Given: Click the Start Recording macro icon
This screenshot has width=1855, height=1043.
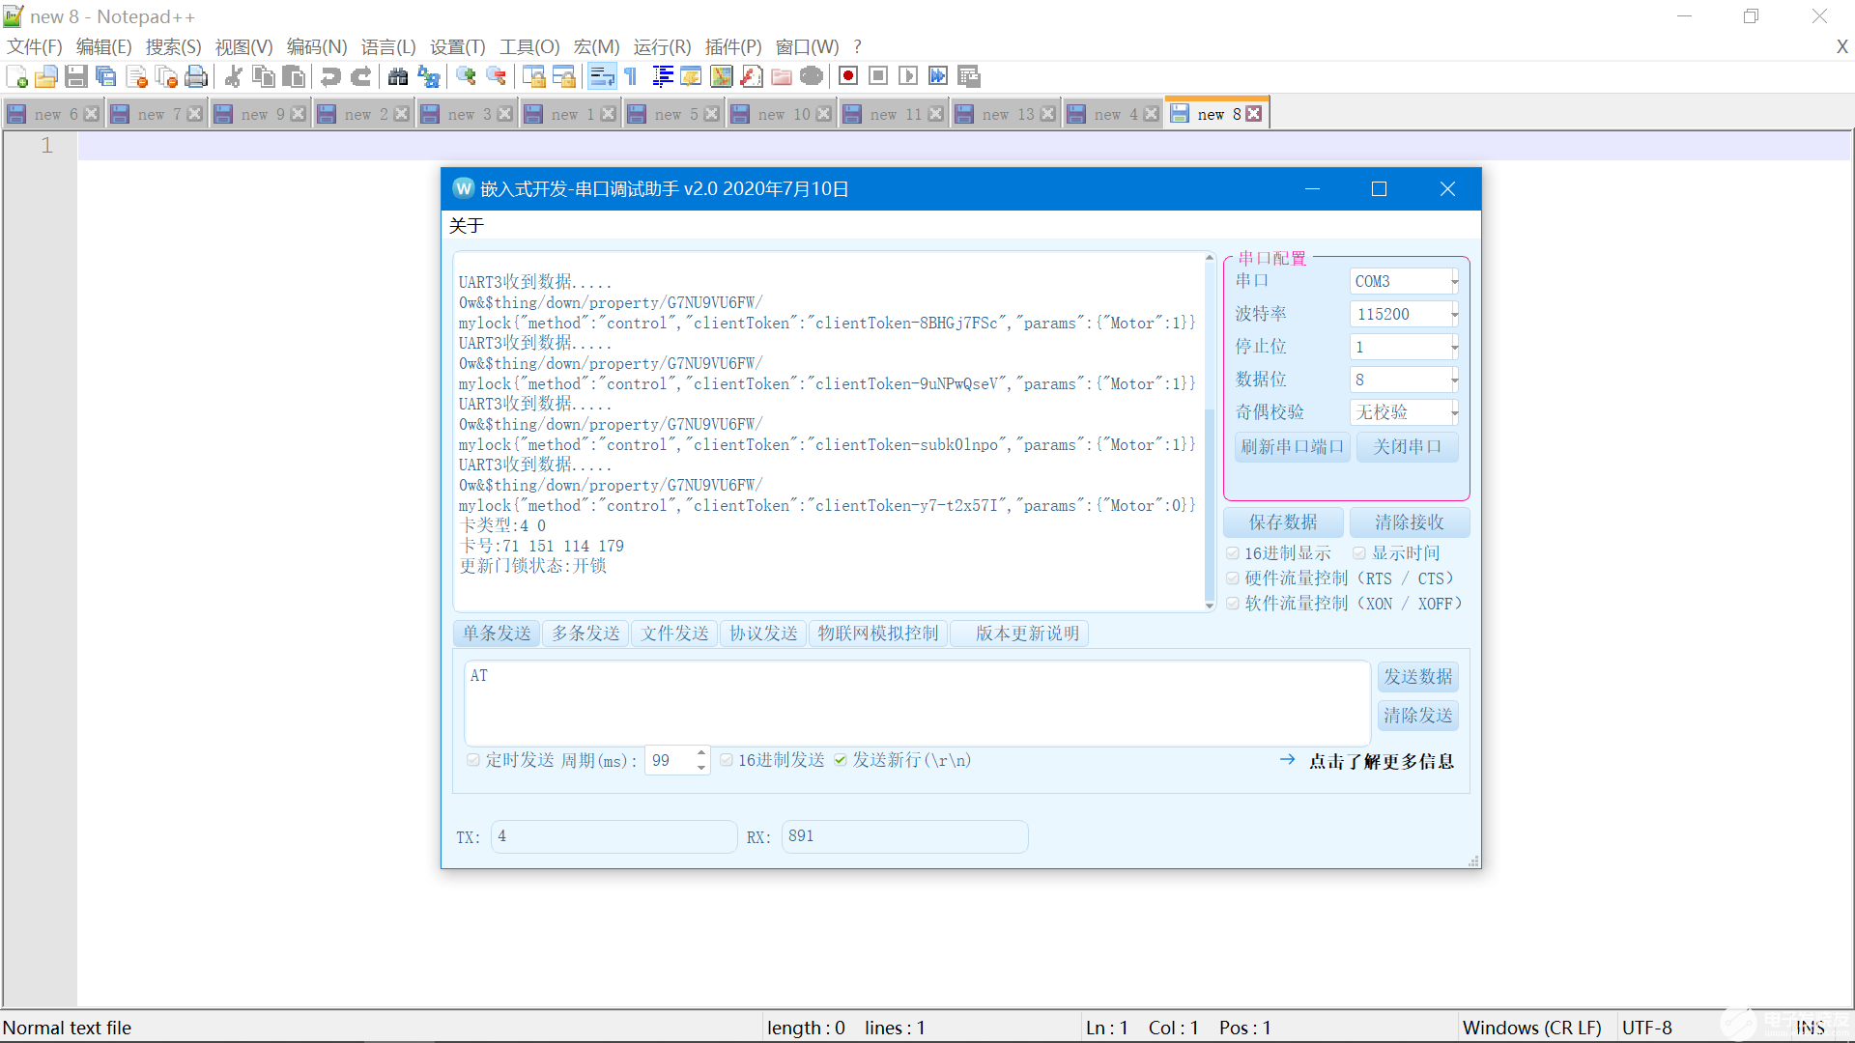Looking at the screenshot, I should (848, 76).
